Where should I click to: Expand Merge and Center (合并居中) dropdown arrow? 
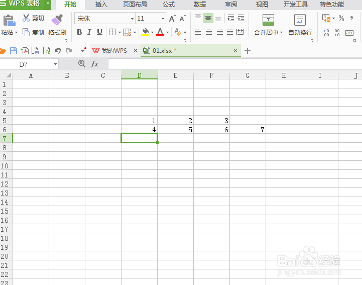[281, 33]
